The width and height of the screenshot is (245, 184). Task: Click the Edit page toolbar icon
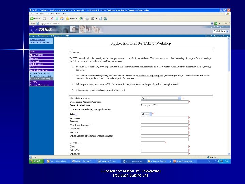pos(100,19)
